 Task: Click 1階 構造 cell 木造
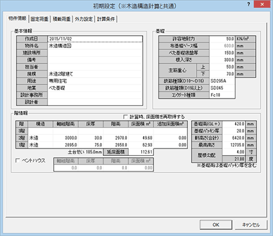pyautogui.click(x=41, y=145)
